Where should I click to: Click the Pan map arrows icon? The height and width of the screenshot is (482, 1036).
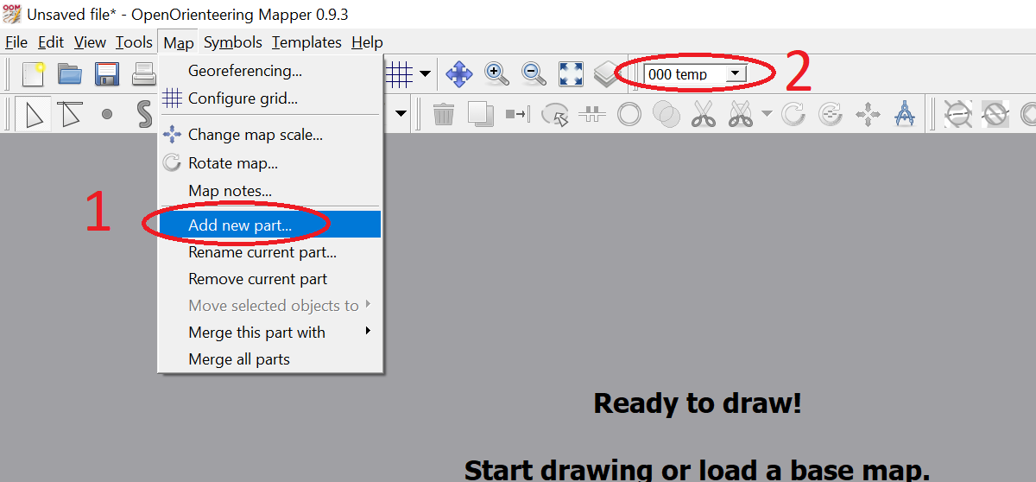coord(458,74)
